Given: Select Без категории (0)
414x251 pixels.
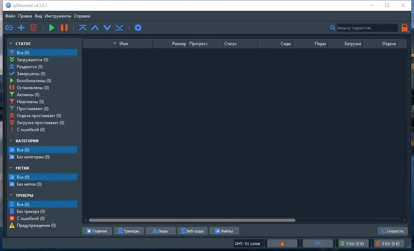Looking at the screenshot, I should pos(43,157).
